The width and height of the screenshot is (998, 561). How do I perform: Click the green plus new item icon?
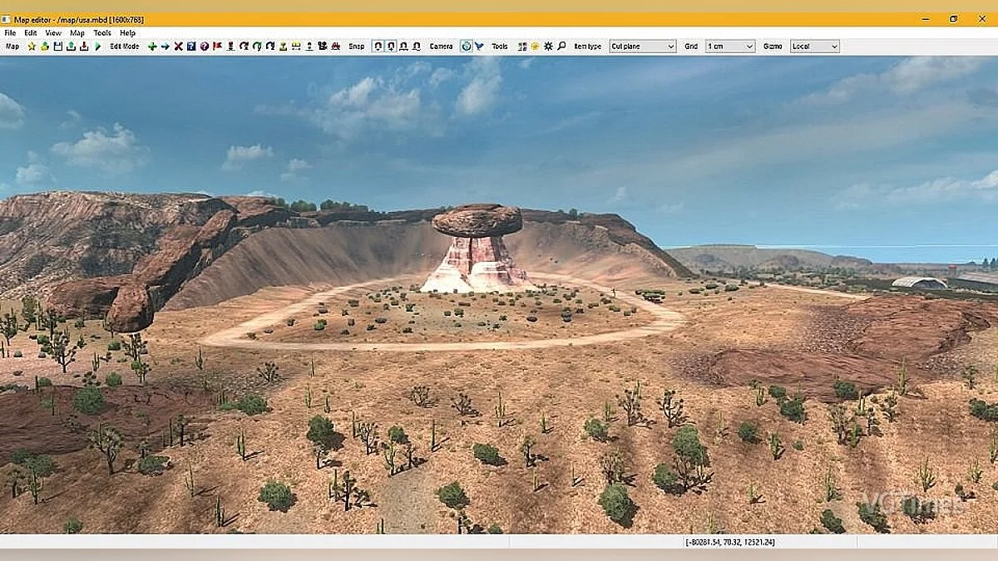coord(152,47)
